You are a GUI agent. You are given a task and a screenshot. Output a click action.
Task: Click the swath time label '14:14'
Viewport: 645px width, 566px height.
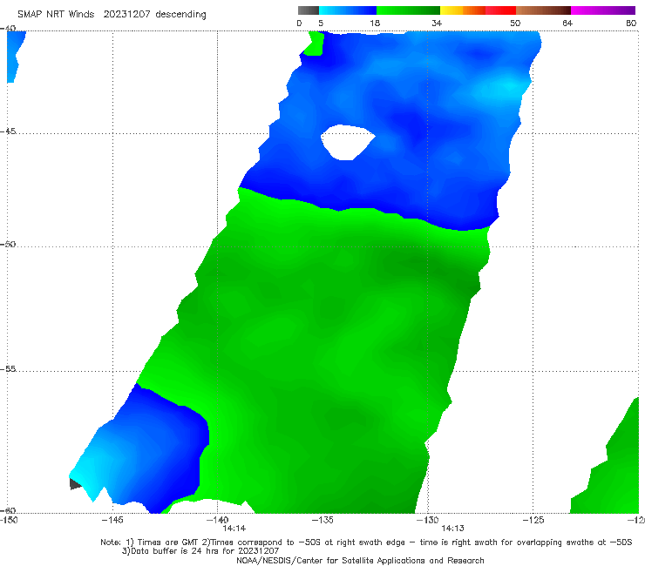coord(234,529)
